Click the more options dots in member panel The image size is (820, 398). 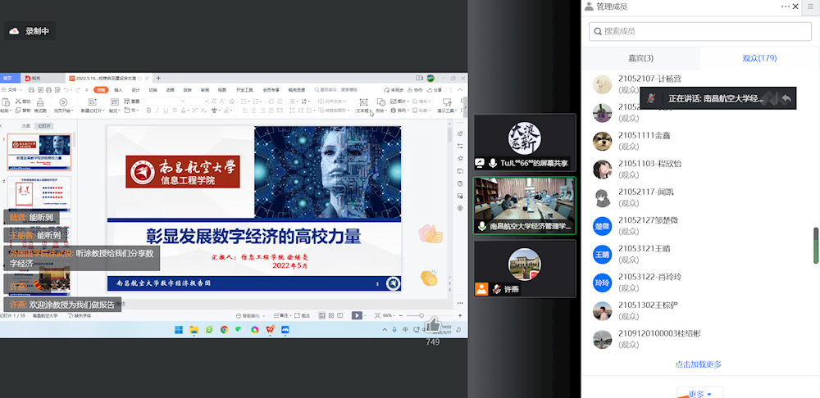[786, 7]
